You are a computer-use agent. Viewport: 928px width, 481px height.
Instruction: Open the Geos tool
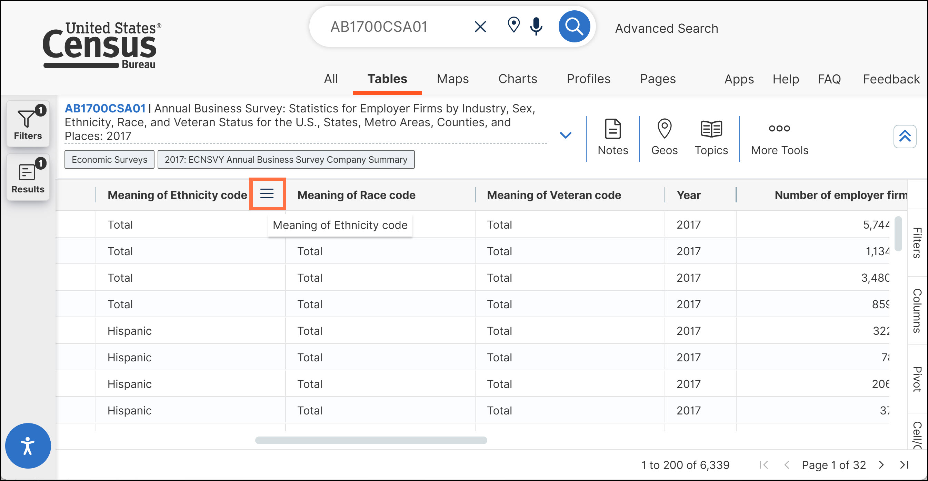(x=664, y=137)
